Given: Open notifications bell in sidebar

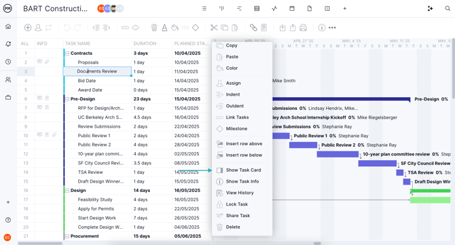Looking at the screenshot, I should 8,44.
